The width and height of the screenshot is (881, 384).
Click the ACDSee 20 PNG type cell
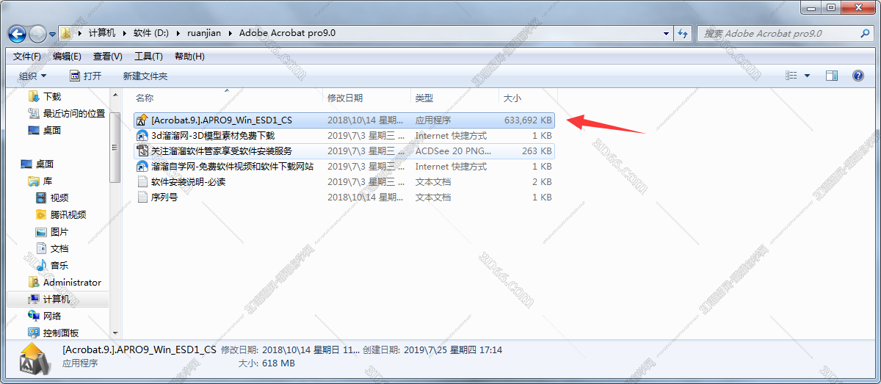453,151
